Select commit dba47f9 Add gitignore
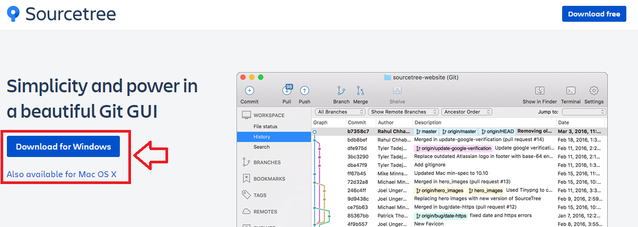638x227 pixels. pyautogui.click(x=459, y=165)
